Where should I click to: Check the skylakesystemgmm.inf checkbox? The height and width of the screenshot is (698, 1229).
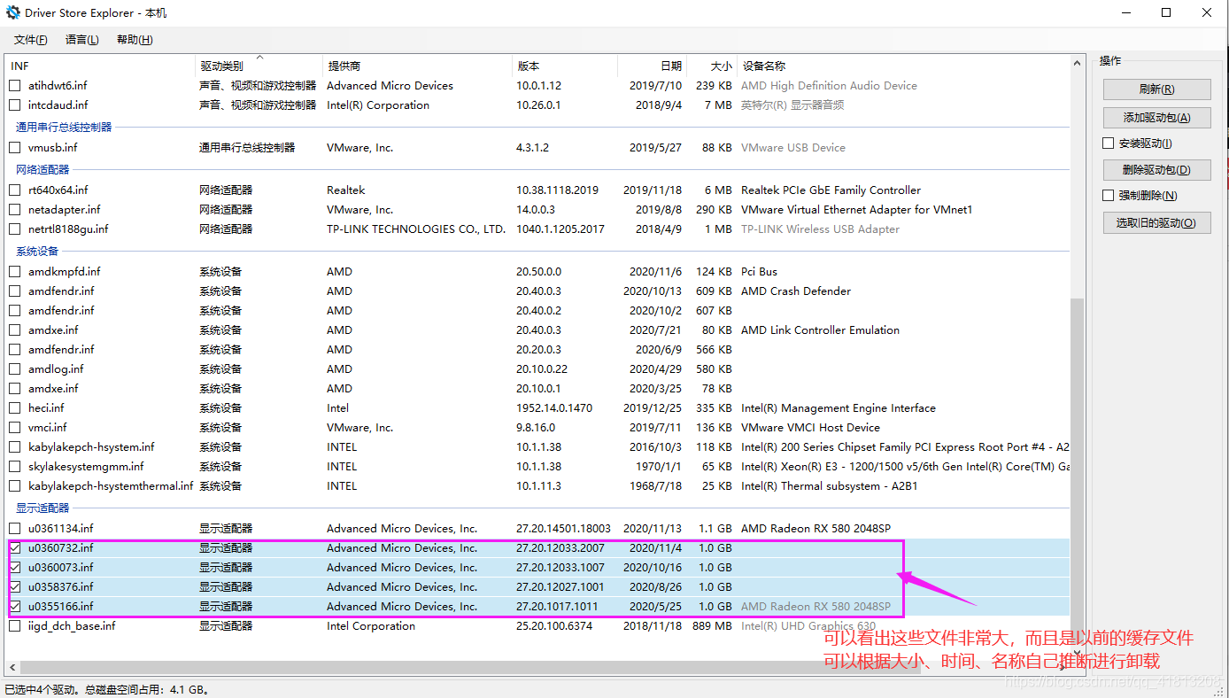[x=14, y=467]
